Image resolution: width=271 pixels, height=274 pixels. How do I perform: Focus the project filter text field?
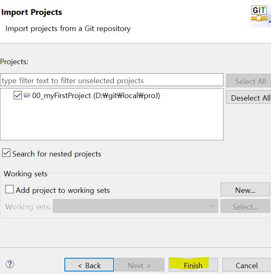tap(112, 80)
